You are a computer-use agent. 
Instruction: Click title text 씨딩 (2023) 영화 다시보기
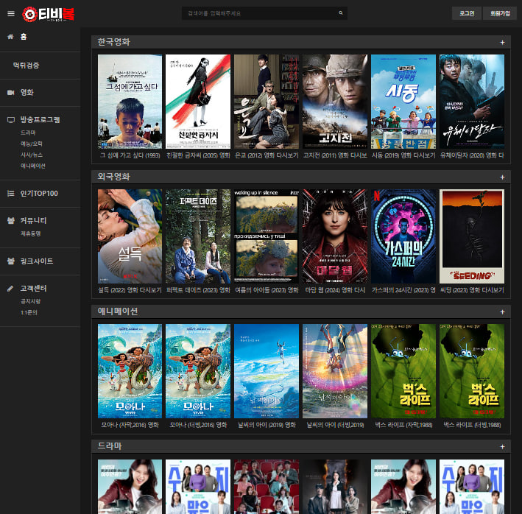click(x=472, y=290)
